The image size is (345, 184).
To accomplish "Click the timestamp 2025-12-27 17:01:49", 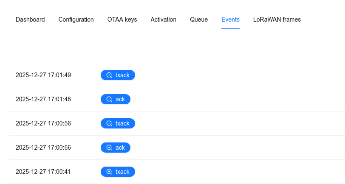I will (43, 75).
